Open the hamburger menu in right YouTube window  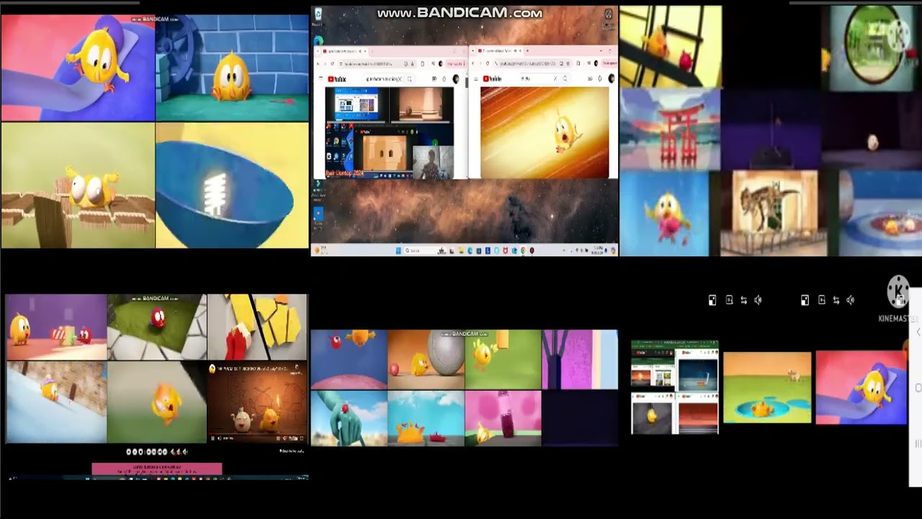(x=475, y=79)
